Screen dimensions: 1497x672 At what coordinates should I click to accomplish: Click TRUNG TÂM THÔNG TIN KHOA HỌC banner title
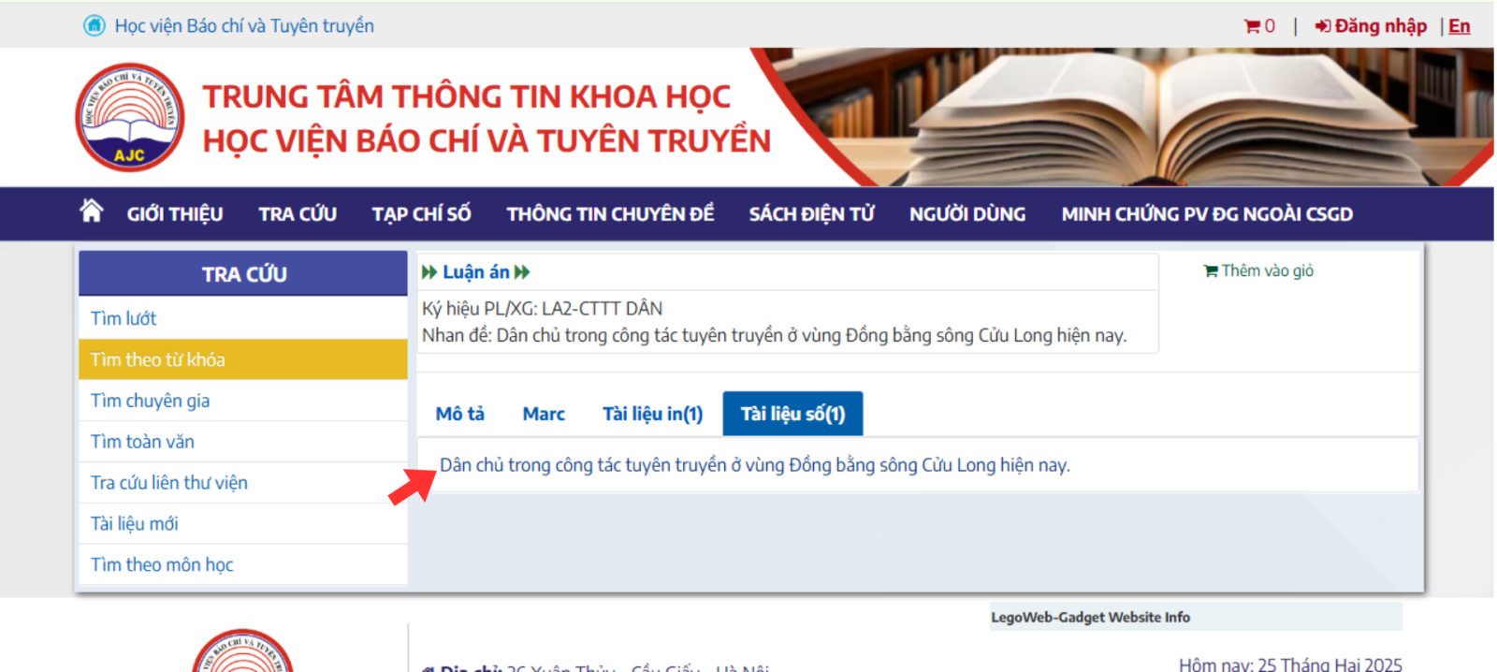(x=467, y=96)
